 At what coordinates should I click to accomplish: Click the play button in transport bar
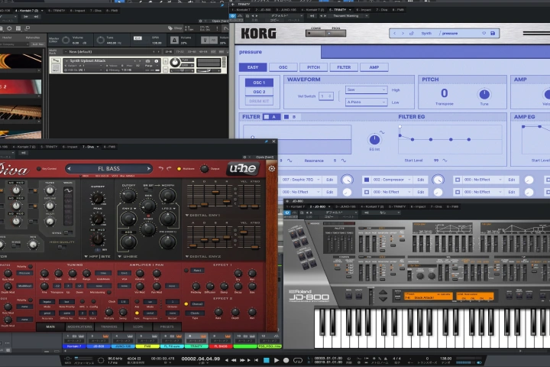click(x=277, y=360)
